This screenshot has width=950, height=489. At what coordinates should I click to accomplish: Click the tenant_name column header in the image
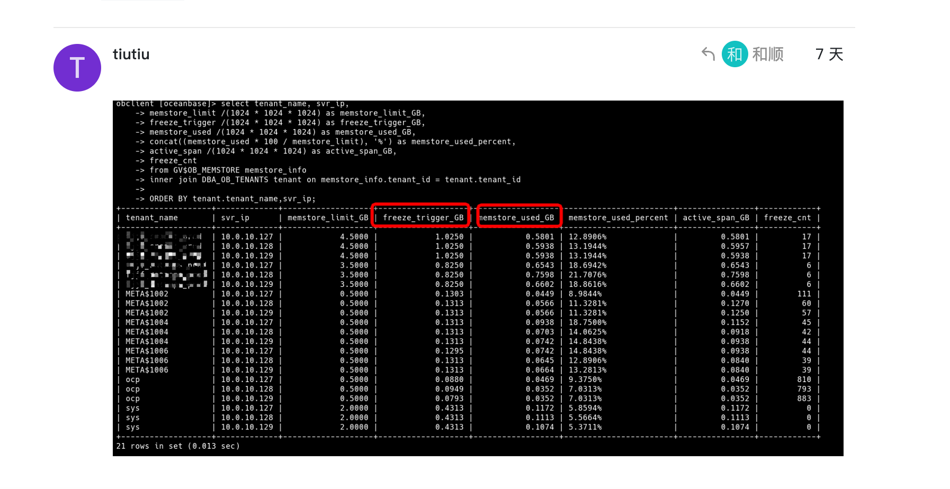click(x=151, y=218)
